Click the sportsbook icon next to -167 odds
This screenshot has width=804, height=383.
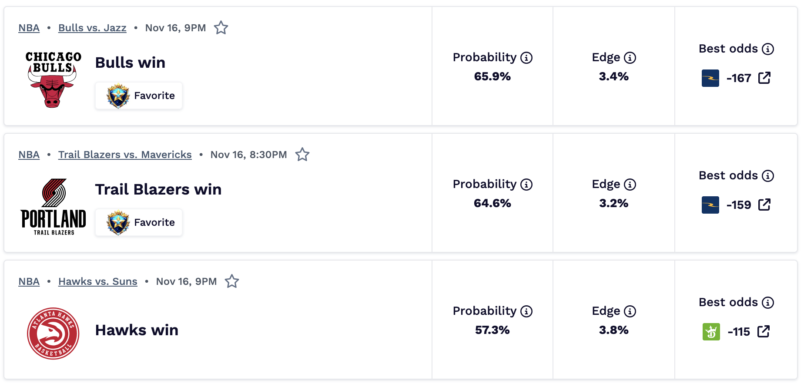click(710, 78)
